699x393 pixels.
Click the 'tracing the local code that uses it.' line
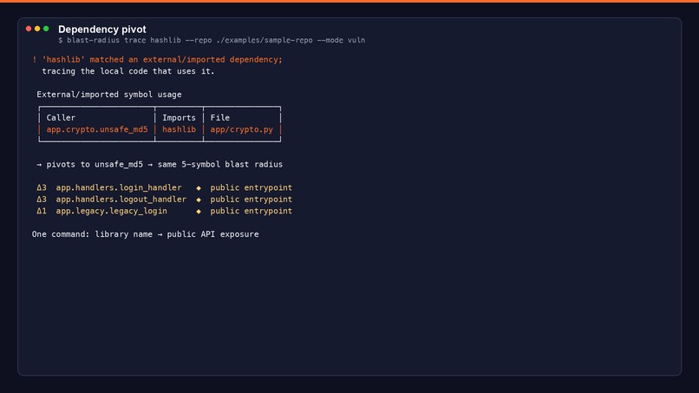coord(128,71)
